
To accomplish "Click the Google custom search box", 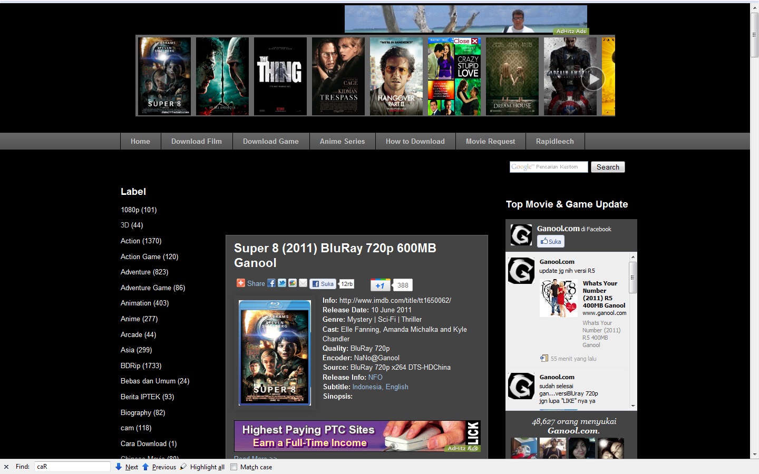I will point(549,167).
